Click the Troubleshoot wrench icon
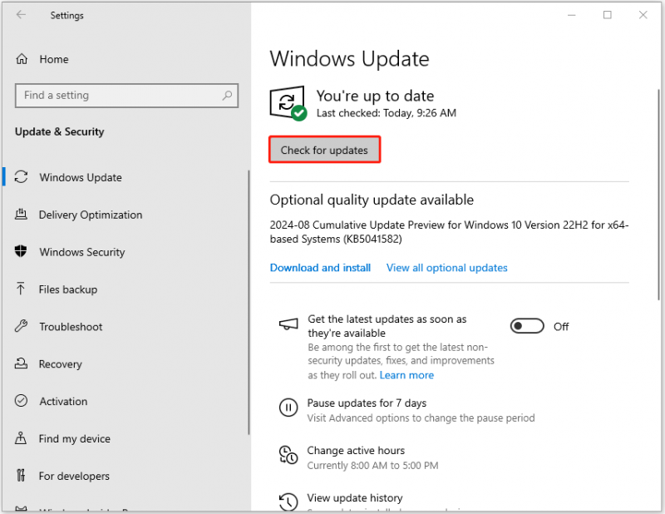This screenshot has height=514, width=665. (21, 326)
